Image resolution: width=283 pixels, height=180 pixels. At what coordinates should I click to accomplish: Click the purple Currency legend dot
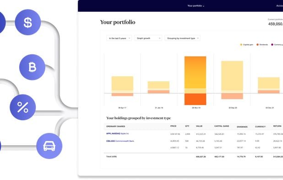(x=272, y=45)
